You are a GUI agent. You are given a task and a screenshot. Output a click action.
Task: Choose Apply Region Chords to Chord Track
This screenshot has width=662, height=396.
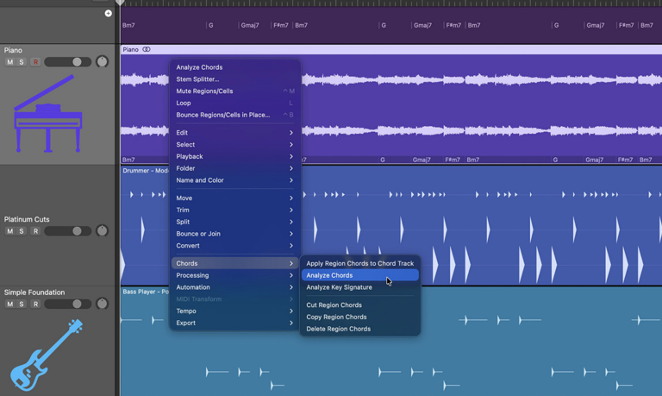(x=360, y=263)
